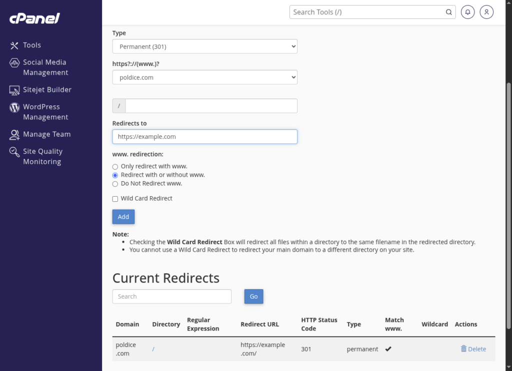Open Tools from the sidebar icon
512x371 pixels.
coord(14,45)
